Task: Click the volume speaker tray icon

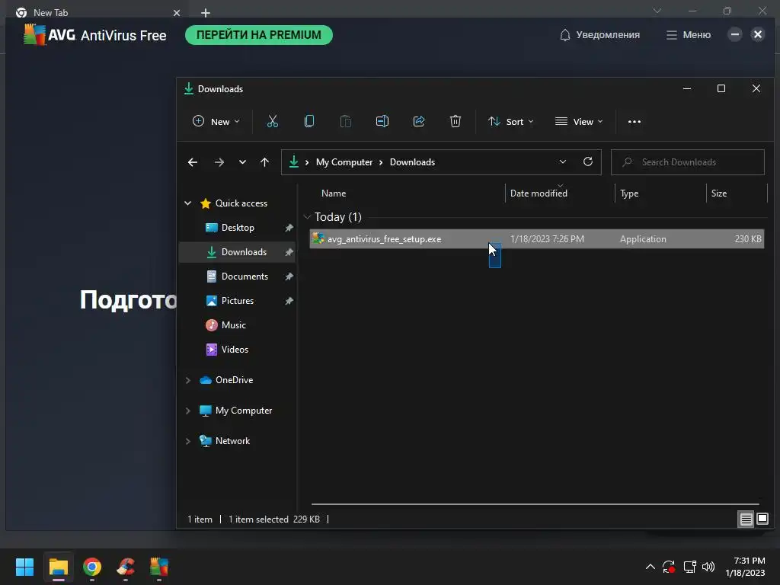Action: [x=708, y=567]
